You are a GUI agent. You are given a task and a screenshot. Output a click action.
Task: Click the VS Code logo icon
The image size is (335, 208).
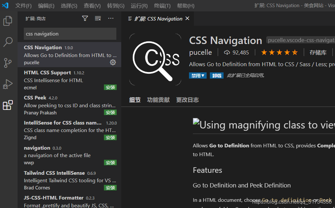tap(5, 5)
